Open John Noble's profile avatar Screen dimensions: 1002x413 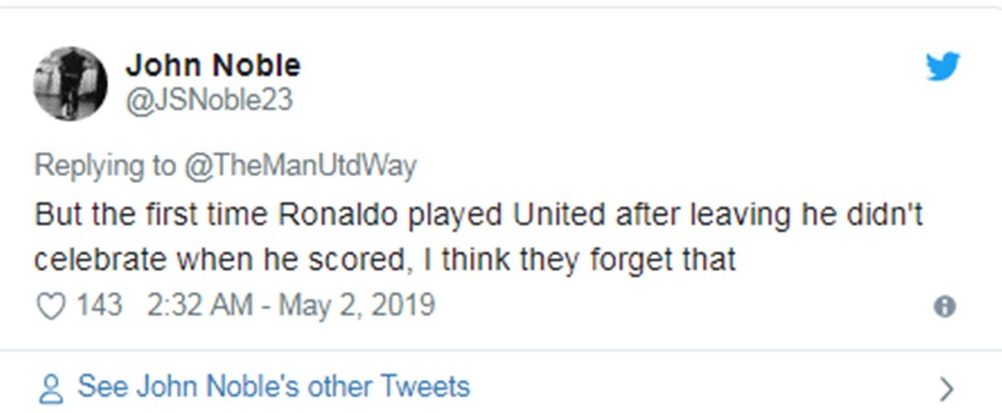[71, 84]
